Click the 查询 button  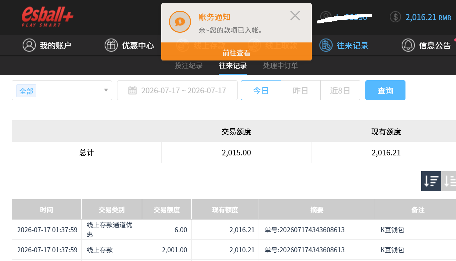click(x=385, y=90)
